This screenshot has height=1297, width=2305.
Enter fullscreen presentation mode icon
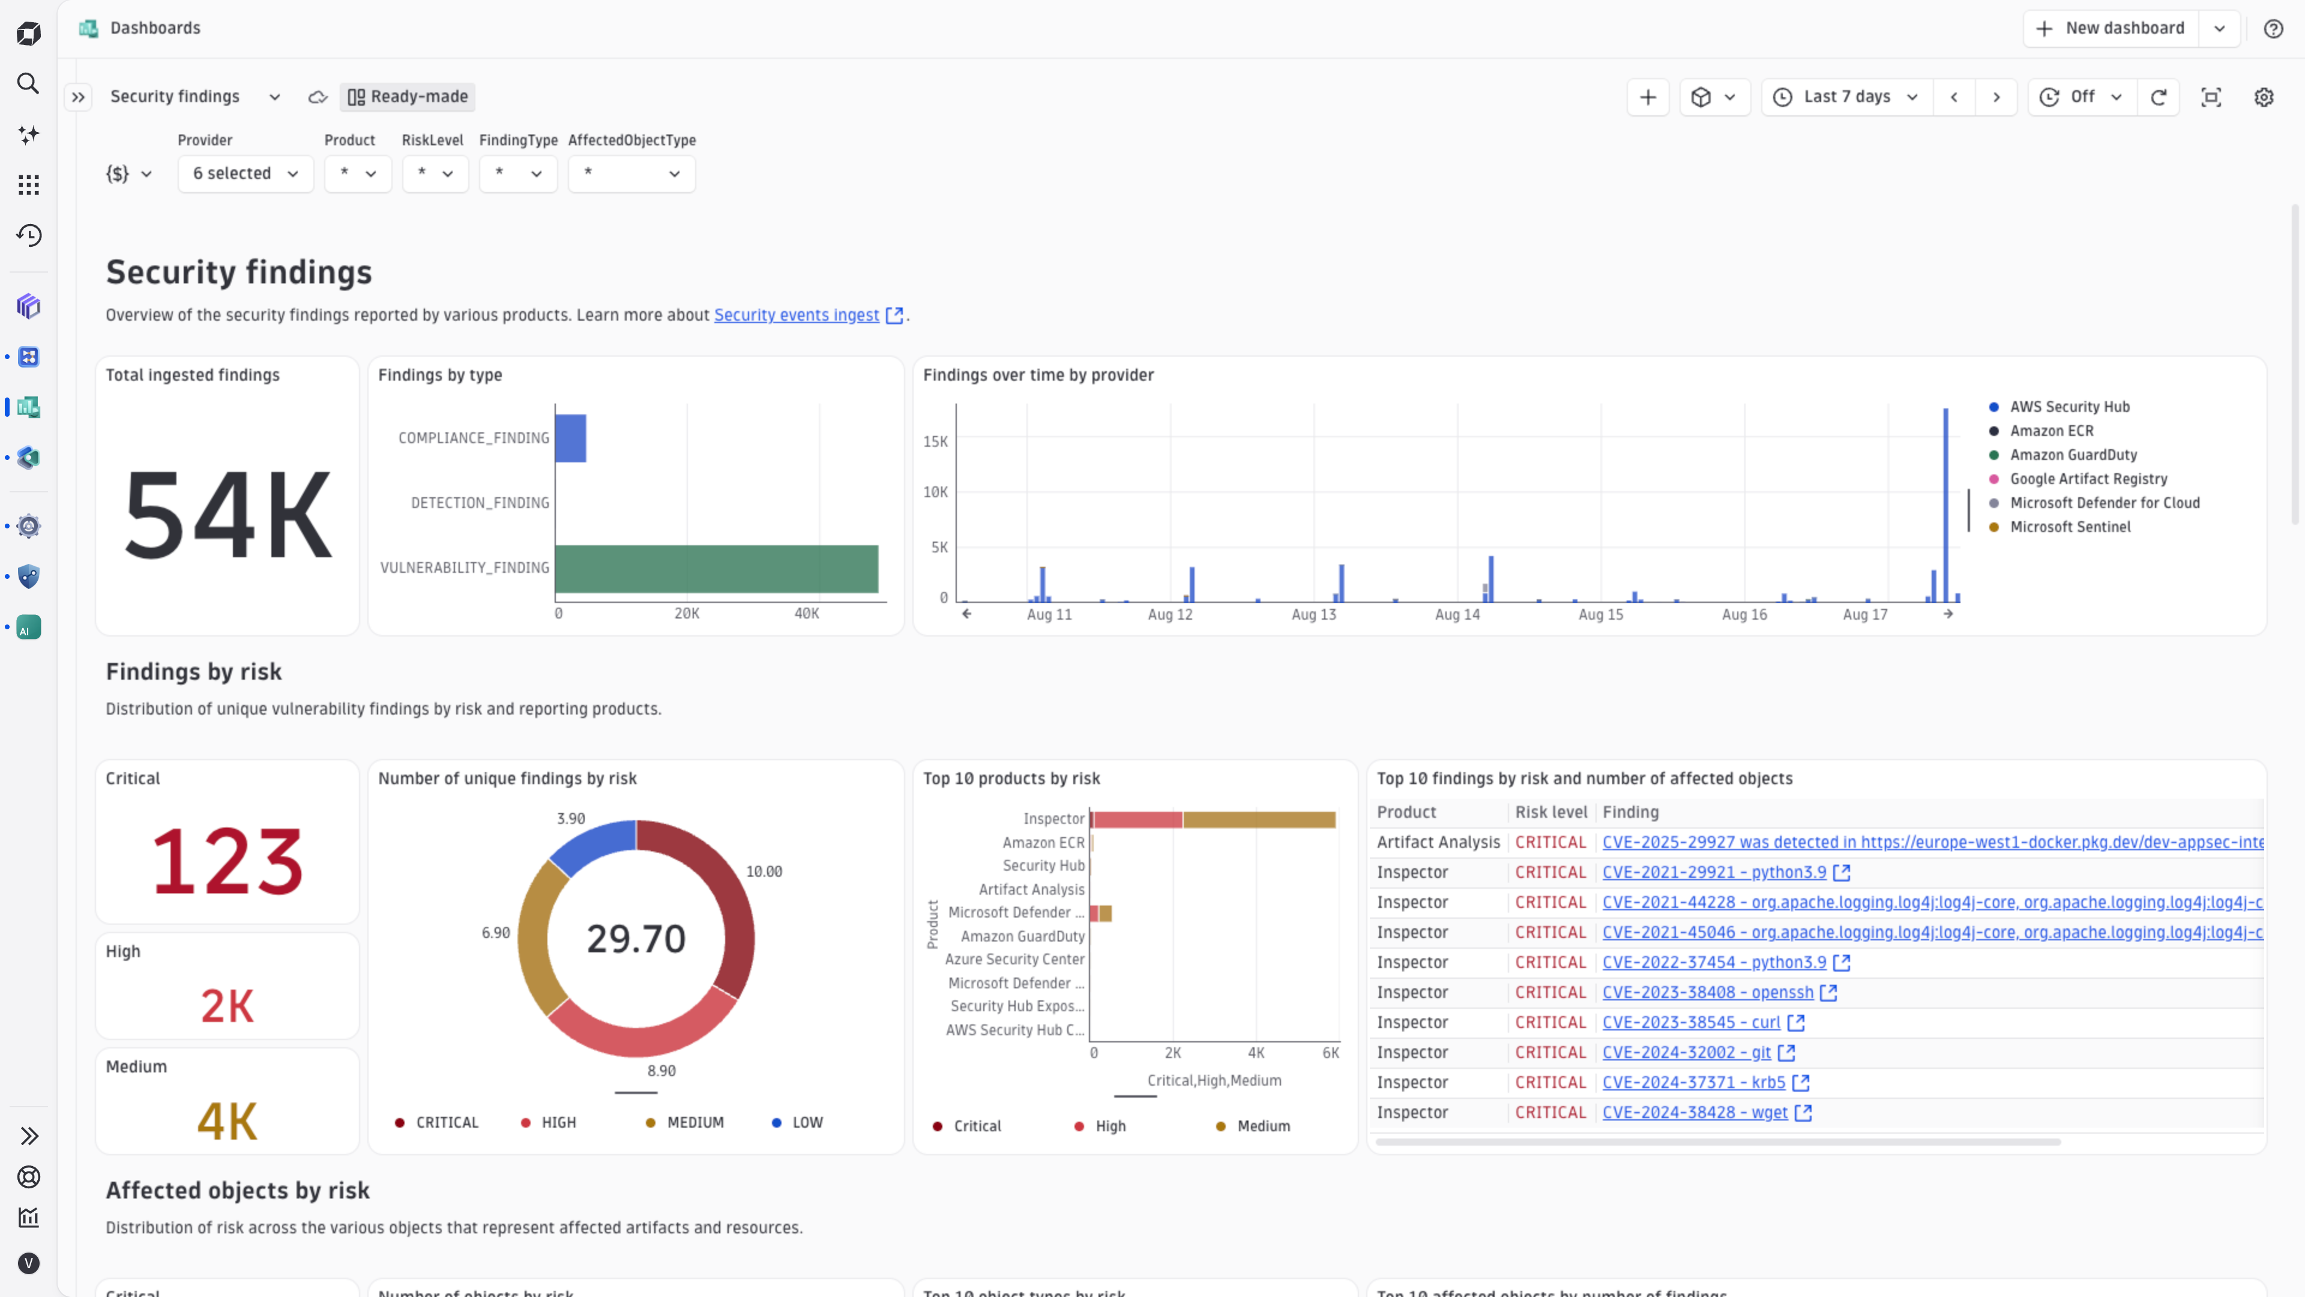click(x=2211, y=97)
